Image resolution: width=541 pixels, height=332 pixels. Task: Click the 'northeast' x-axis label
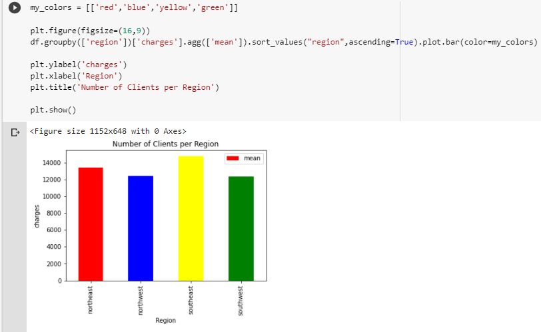[x=90, y=299]
